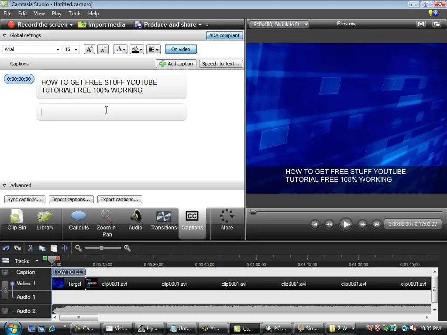
Task: Click the preview seek bar handle
Action: pyautogui.click(x=253, y=212)
